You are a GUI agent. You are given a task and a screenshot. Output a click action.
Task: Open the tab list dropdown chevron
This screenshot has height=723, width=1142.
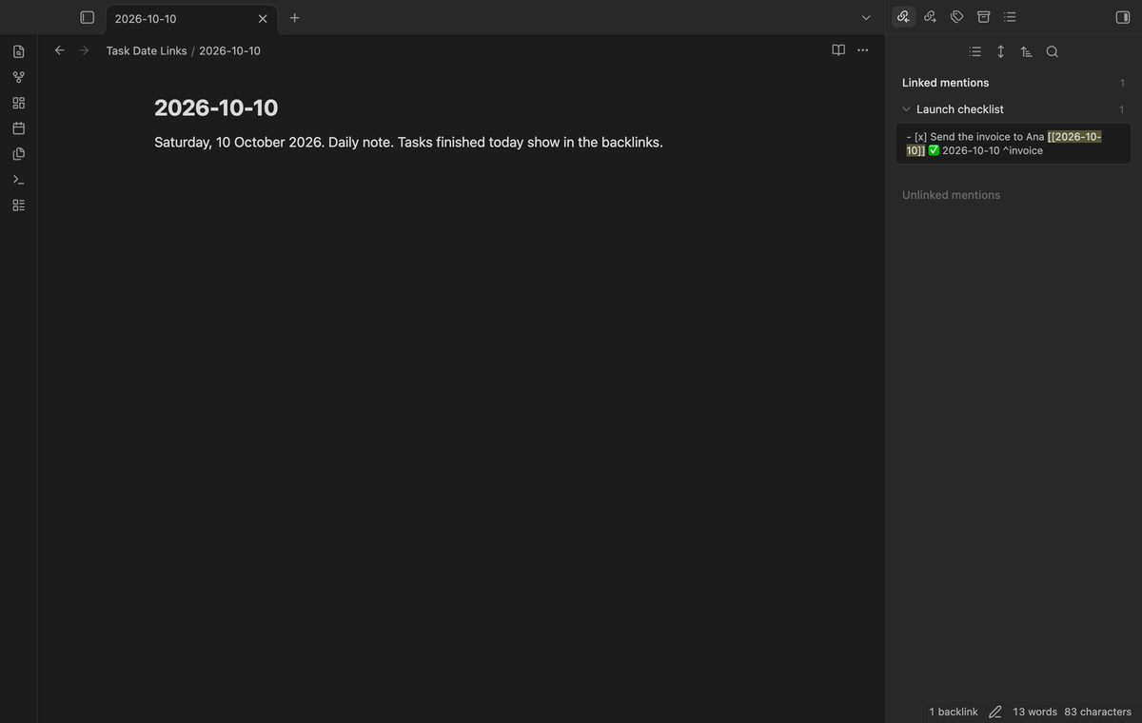(866, 17)
